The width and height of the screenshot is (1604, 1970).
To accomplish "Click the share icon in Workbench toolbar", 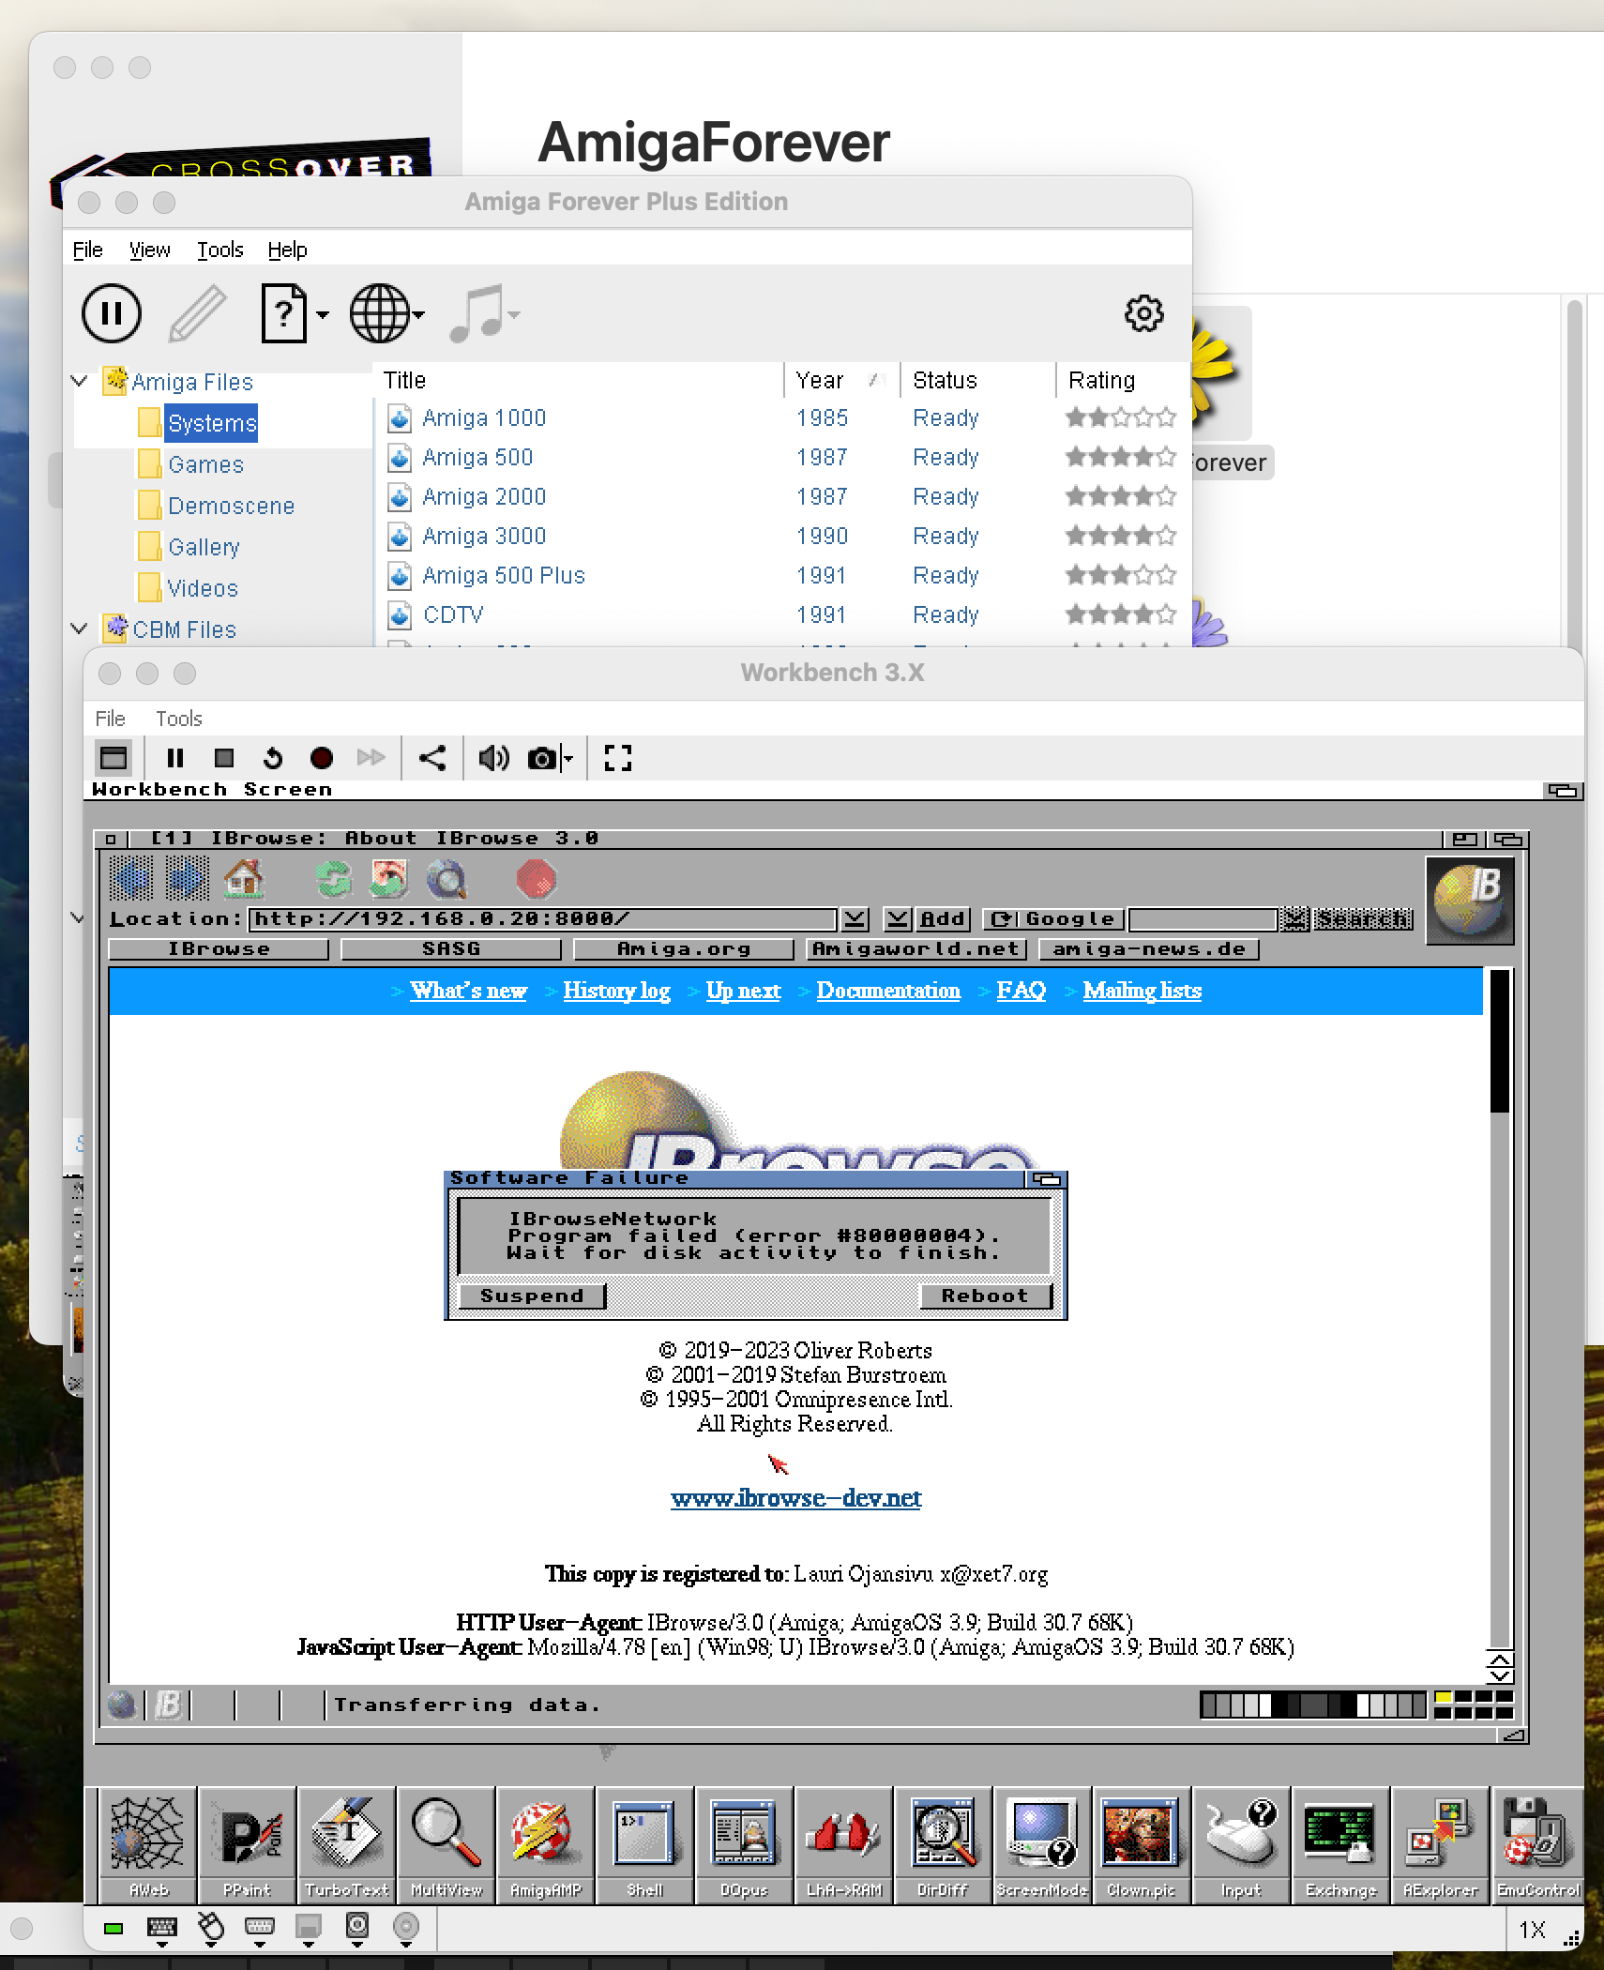I will (432, 758).
